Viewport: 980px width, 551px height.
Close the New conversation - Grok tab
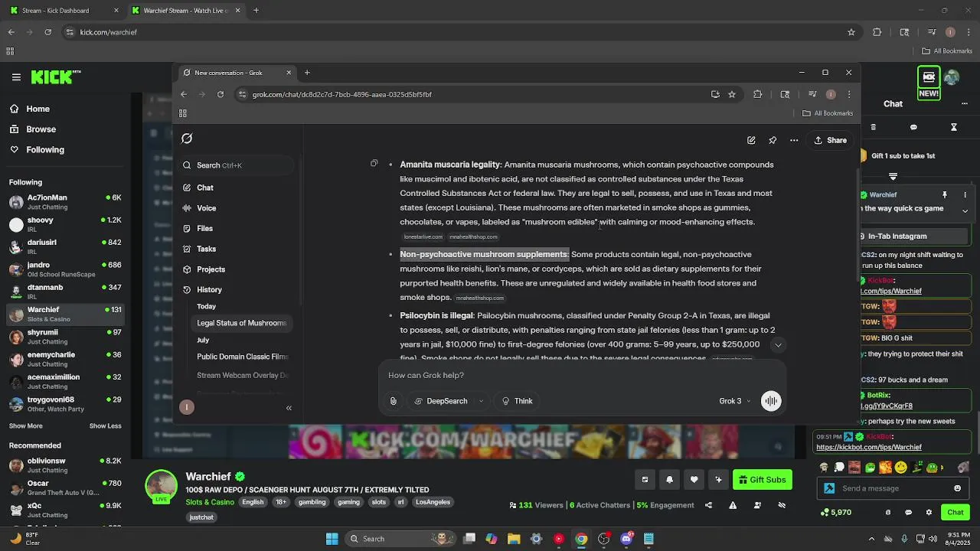[x=289, y=73]
